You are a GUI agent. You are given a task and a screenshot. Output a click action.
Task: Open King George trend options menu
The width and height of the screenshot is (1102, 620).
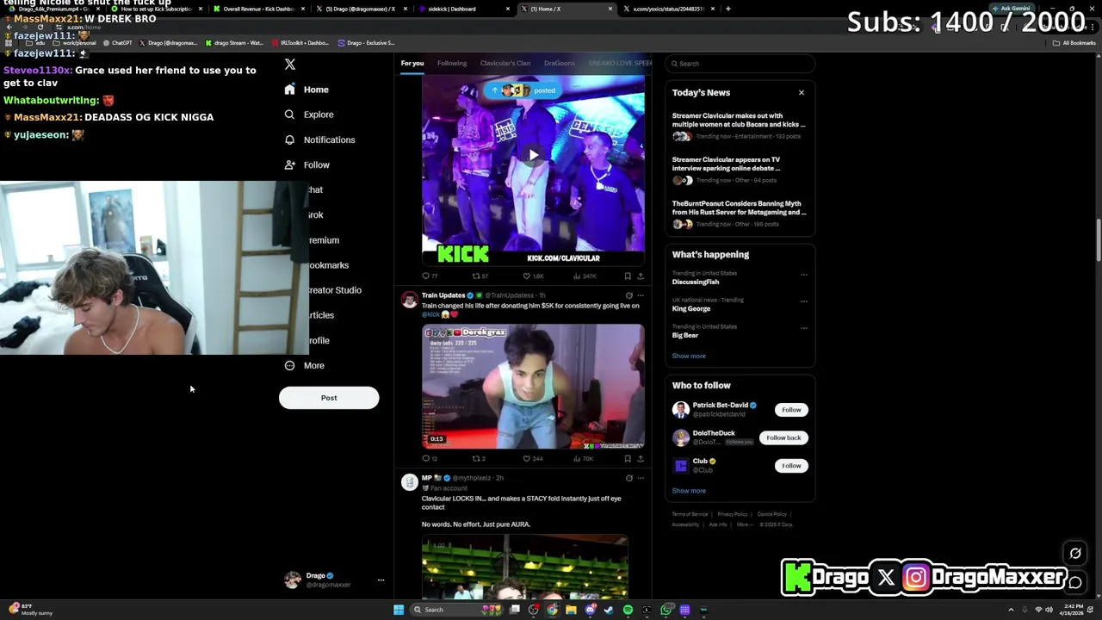coord(804,301)
